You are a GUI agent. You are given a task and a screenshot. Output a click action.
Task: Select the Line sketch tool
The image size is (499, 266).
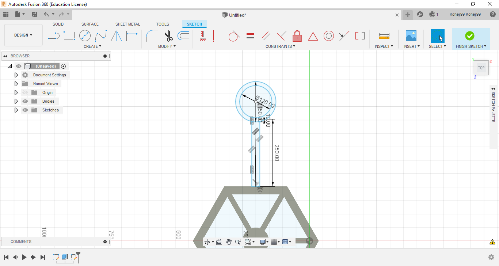coord(54,36)
